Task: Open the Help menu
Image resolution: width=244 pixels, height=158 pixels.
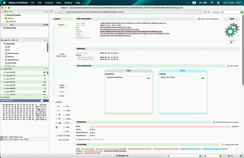Action: click(78, 3)
